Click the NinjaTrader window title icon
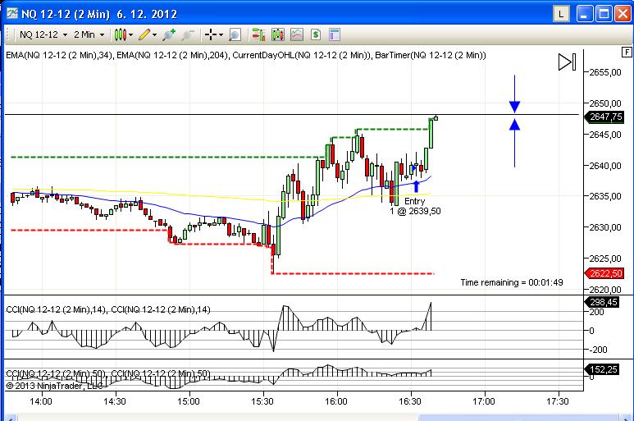Image resolution: width=634 pixels, height=421 pixels. [x=12, y=14]
